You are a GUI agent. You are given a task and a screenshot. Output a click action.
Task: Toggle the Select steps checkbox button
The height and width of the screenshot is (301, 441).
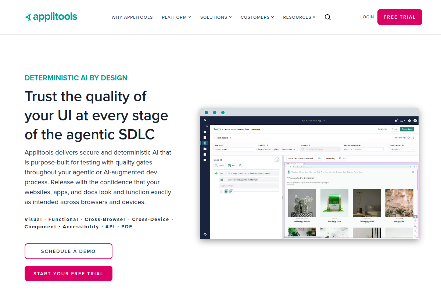pos(219,166)
